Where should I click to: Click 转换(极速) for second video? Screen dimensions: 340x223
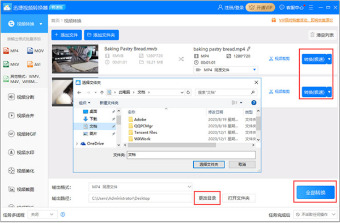[314, 92]
